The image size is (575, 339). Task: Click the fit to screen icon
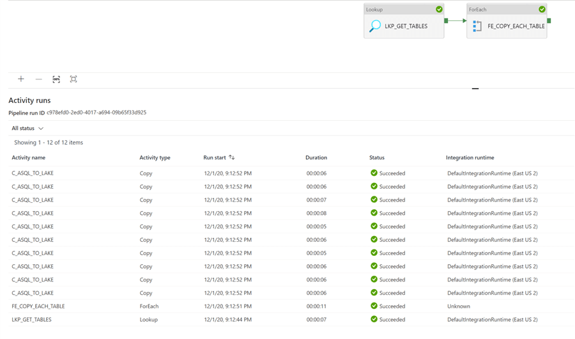(x=73, y=79)
